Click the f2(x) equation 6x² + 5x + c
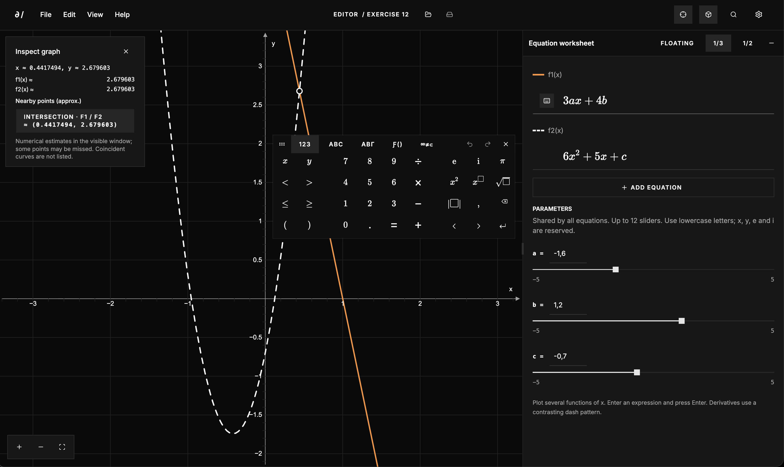 595,156
